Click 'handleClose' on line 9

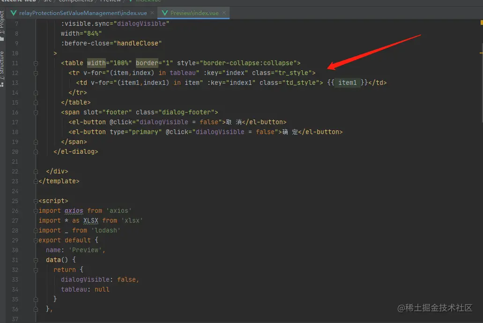pyautogui.click(x=138, y=43)
